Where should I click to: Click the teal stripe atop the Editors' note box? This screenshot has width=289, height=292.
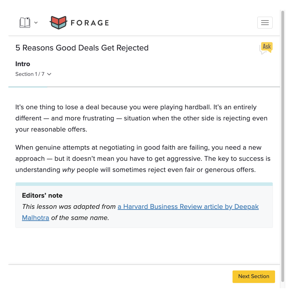144,184
